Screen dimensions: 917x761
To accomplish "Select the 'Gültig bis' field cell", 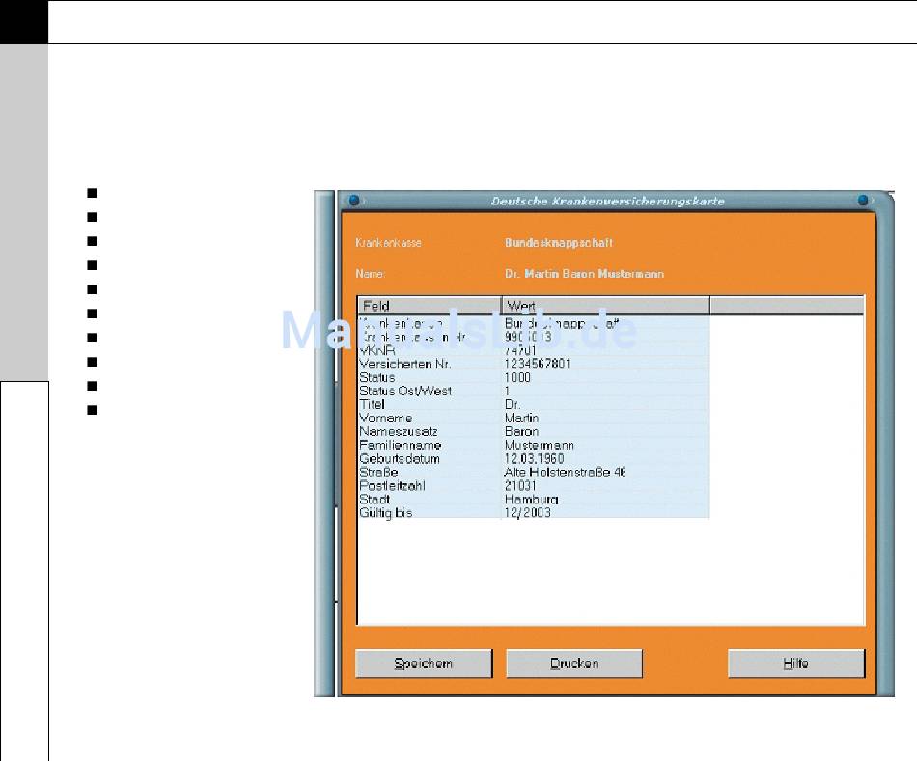I will [386, 512].
